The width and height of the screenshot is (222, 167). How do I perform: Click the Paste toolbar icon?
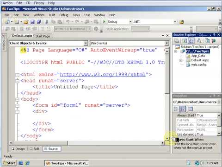[60, 22]
